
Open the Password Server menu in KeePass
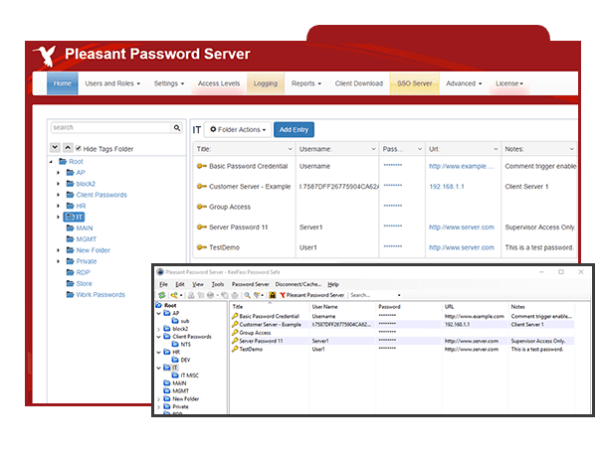pyautogui.click(x=251, y=284)
